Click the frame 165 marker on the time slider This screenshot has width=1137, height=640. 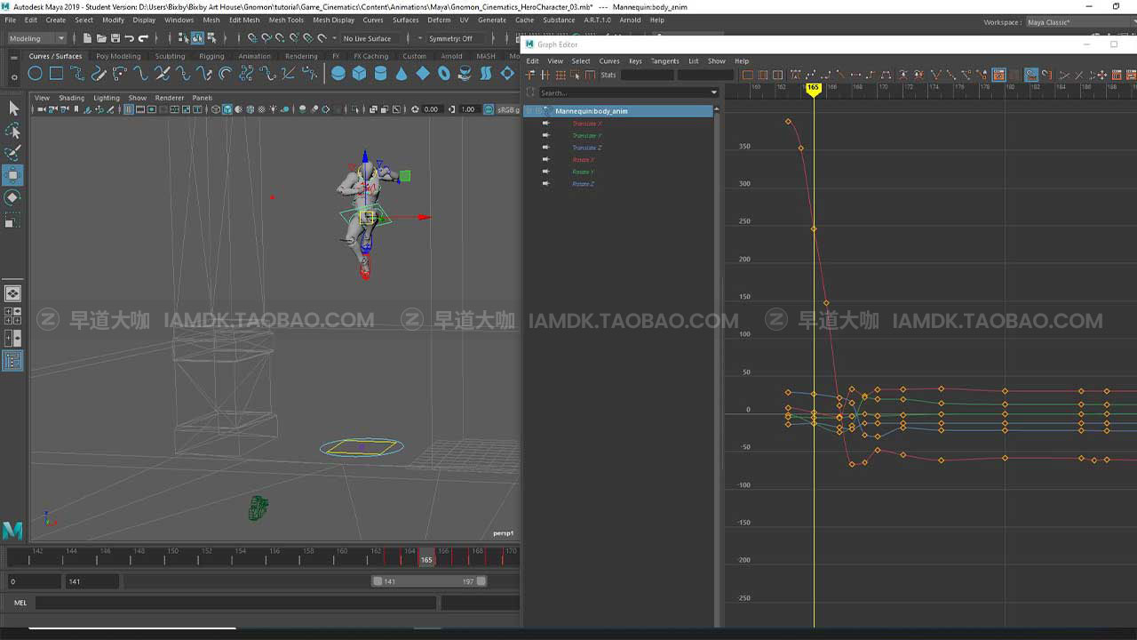tap(426, 559)
